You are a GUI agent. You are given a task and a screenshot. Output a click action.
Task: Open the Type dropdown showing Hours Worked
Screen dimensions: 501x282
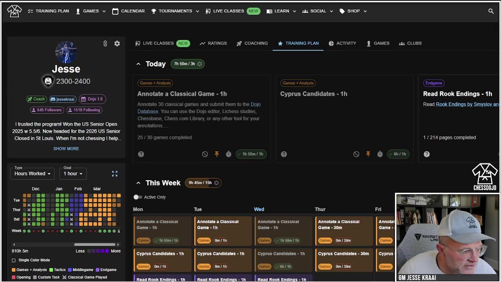pyautogui.click(x=32, y=174)
